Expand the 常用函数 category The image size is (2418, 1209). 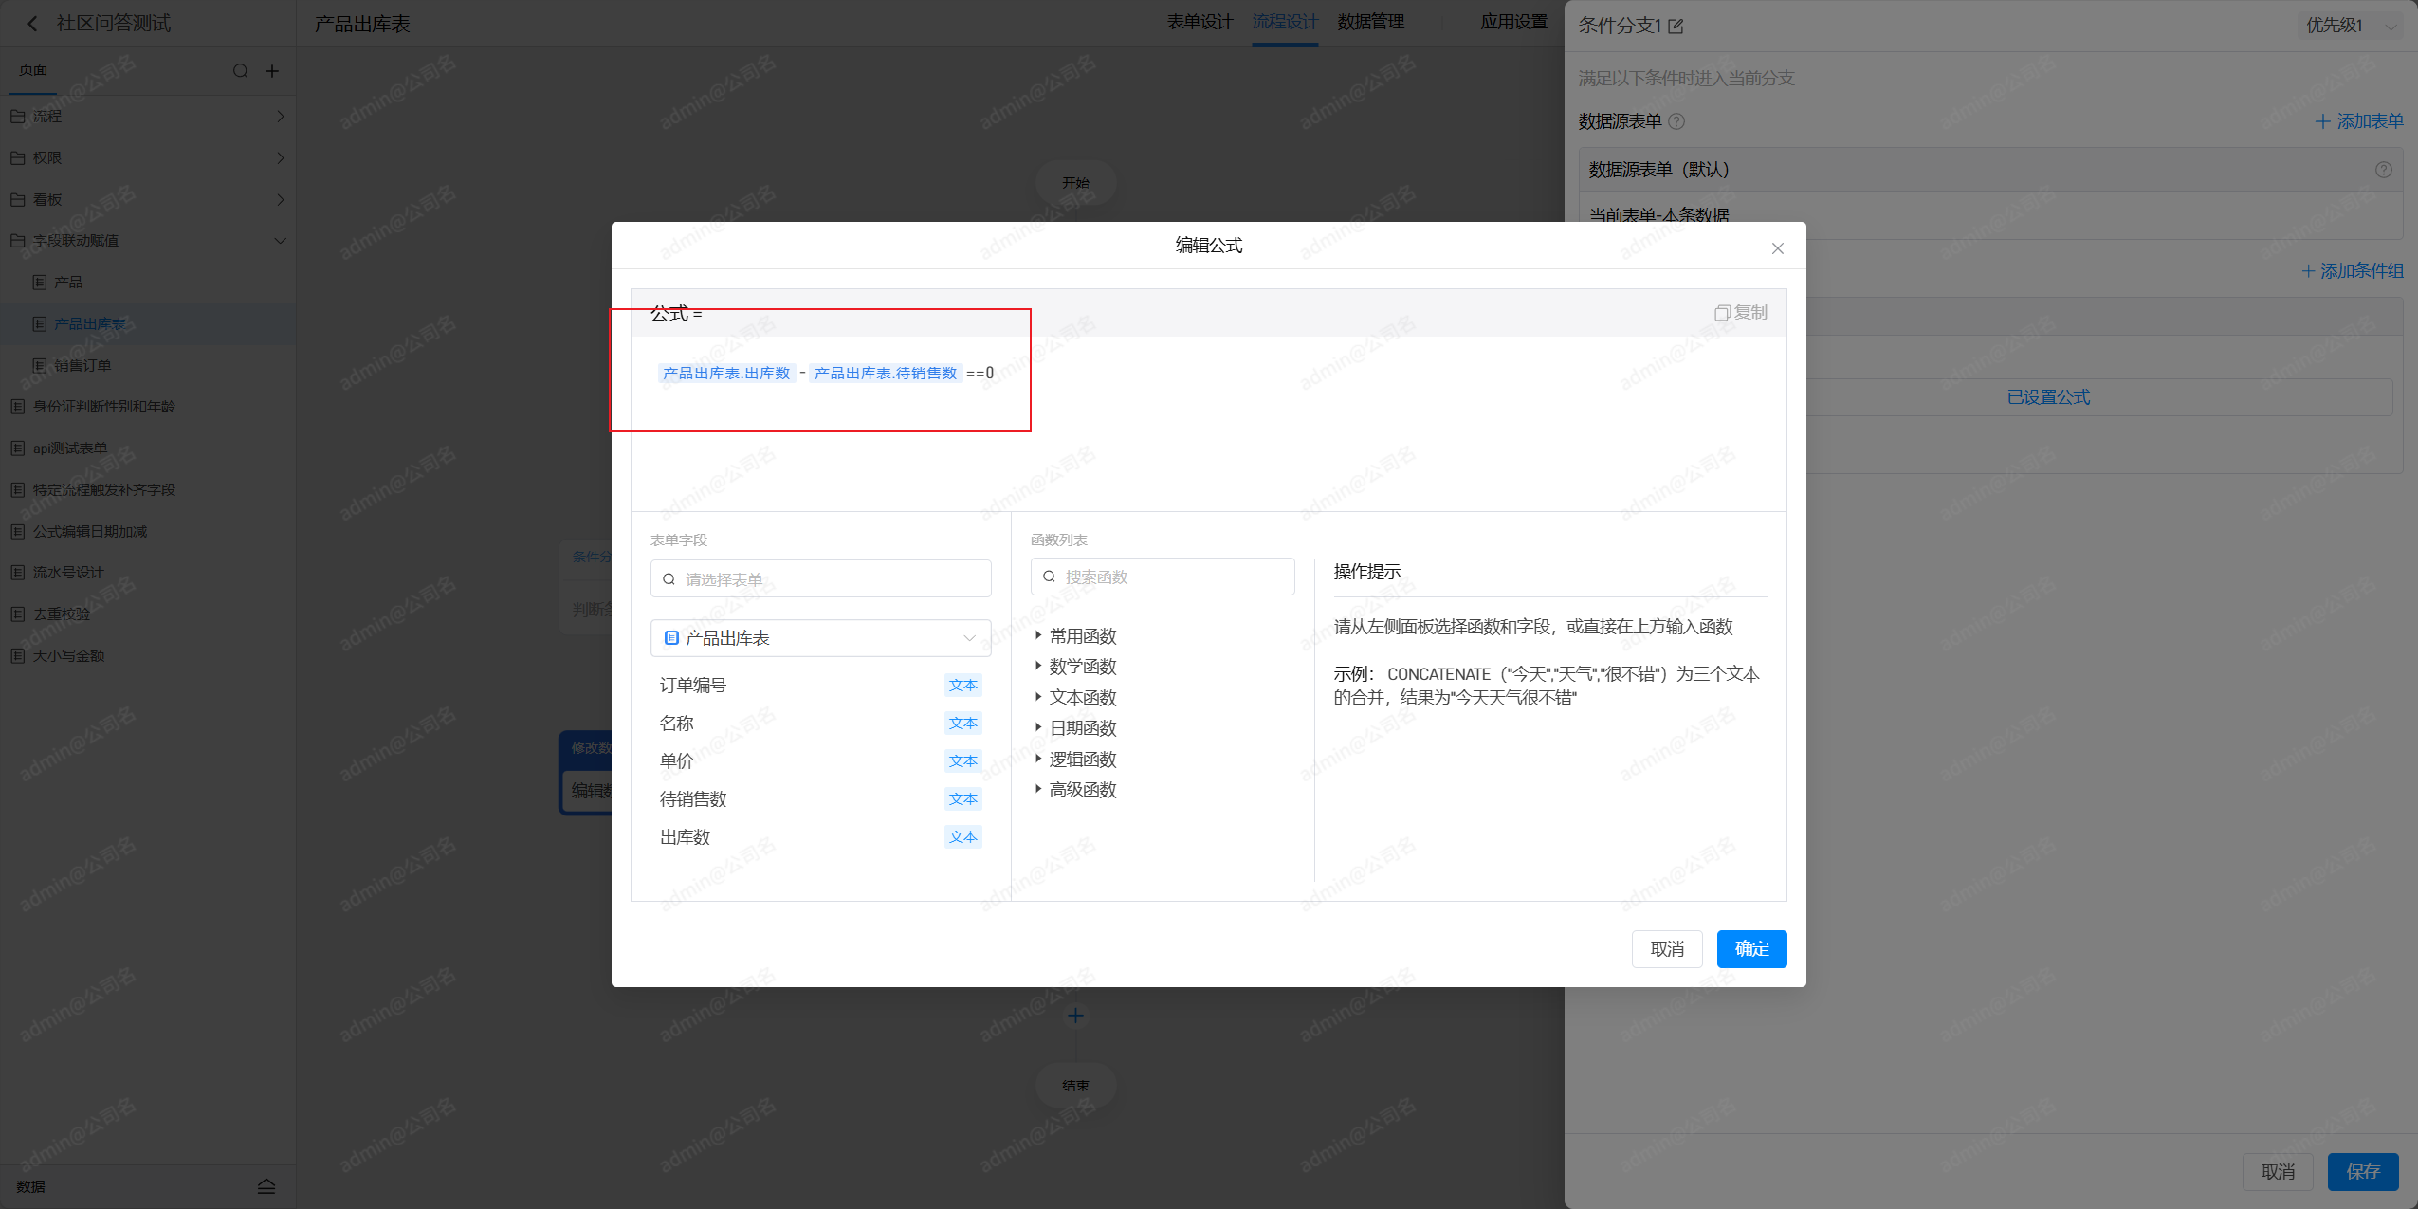pyautogui.click(x=1082, y=636)
